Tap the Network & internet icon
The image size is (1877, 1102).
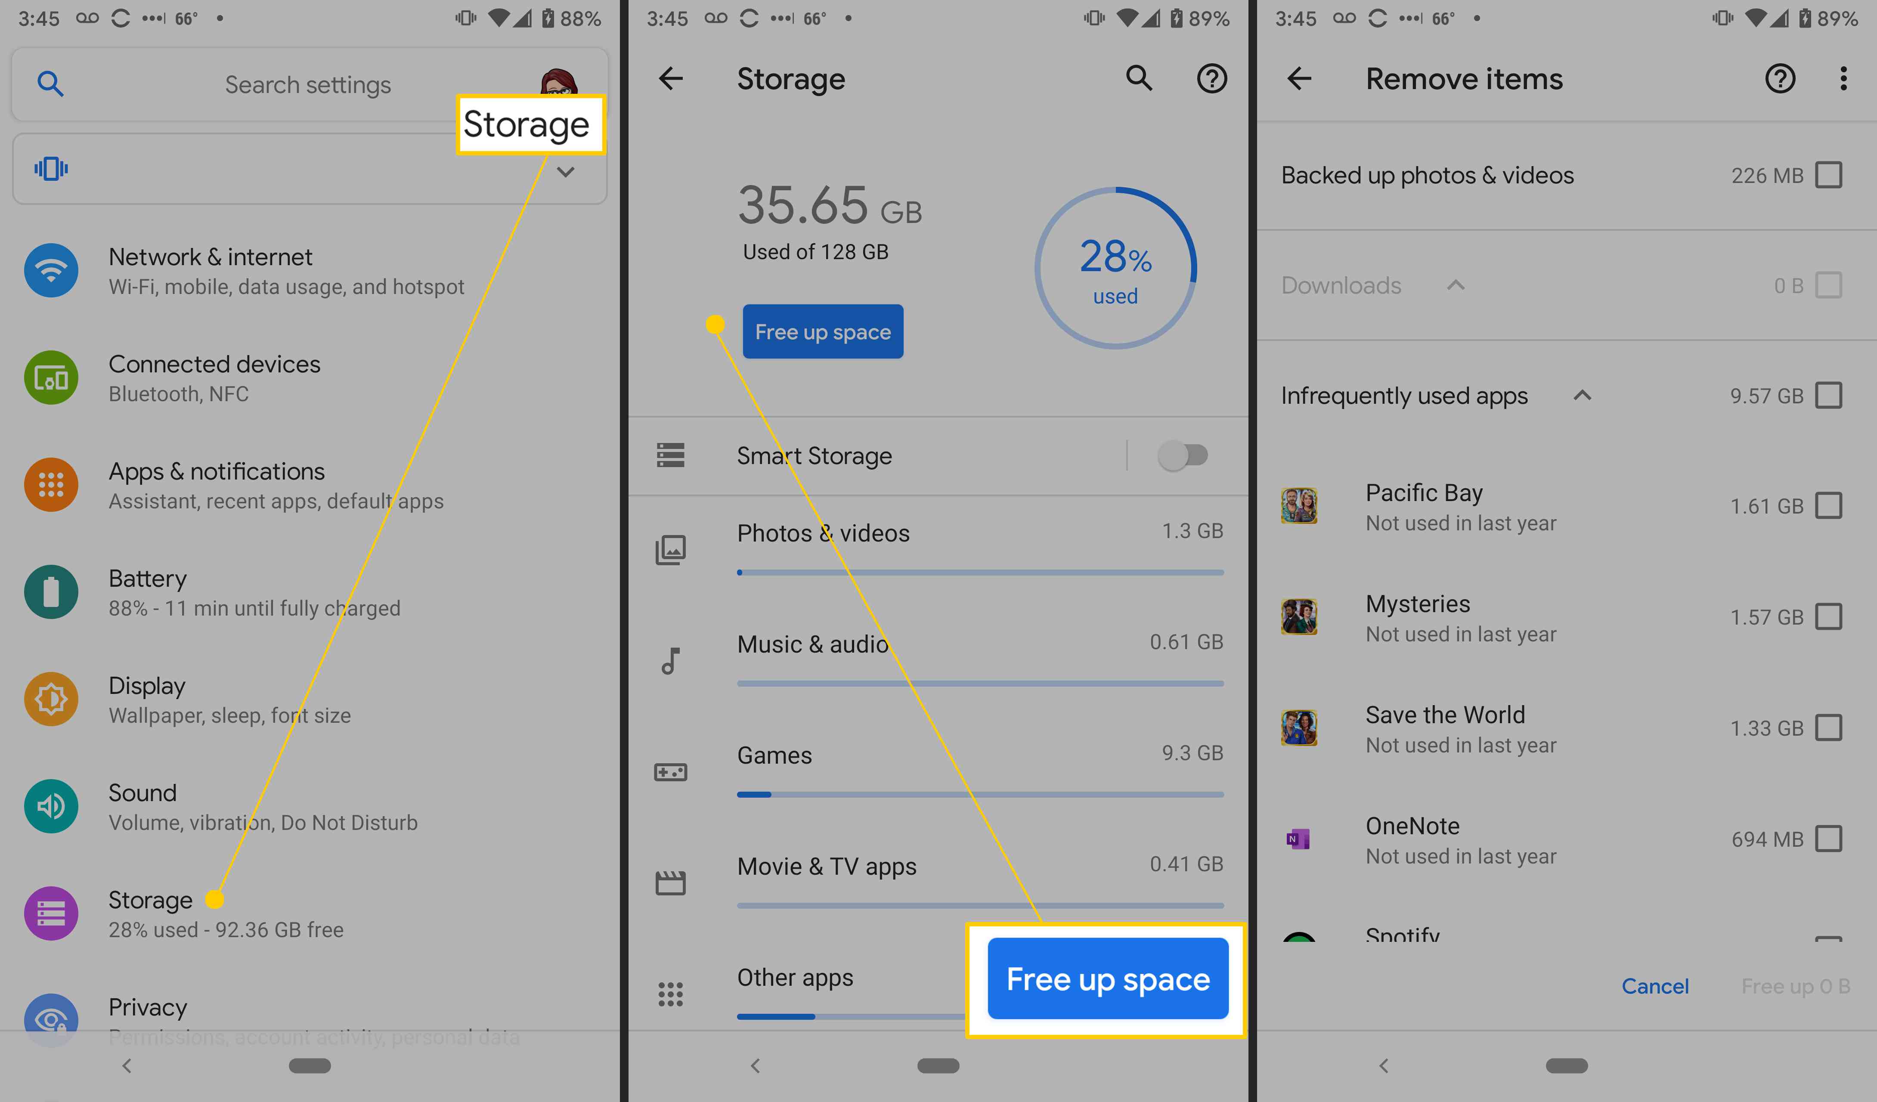tap(50, 269)
